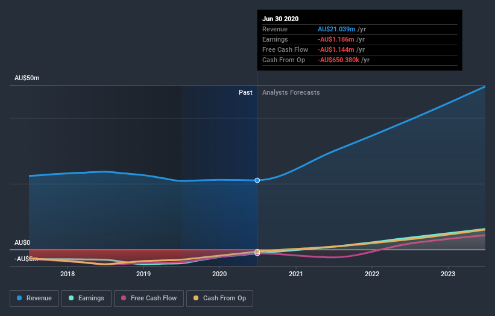
Task: Click the teal Earnings legend dot
Action: (71, 298)
